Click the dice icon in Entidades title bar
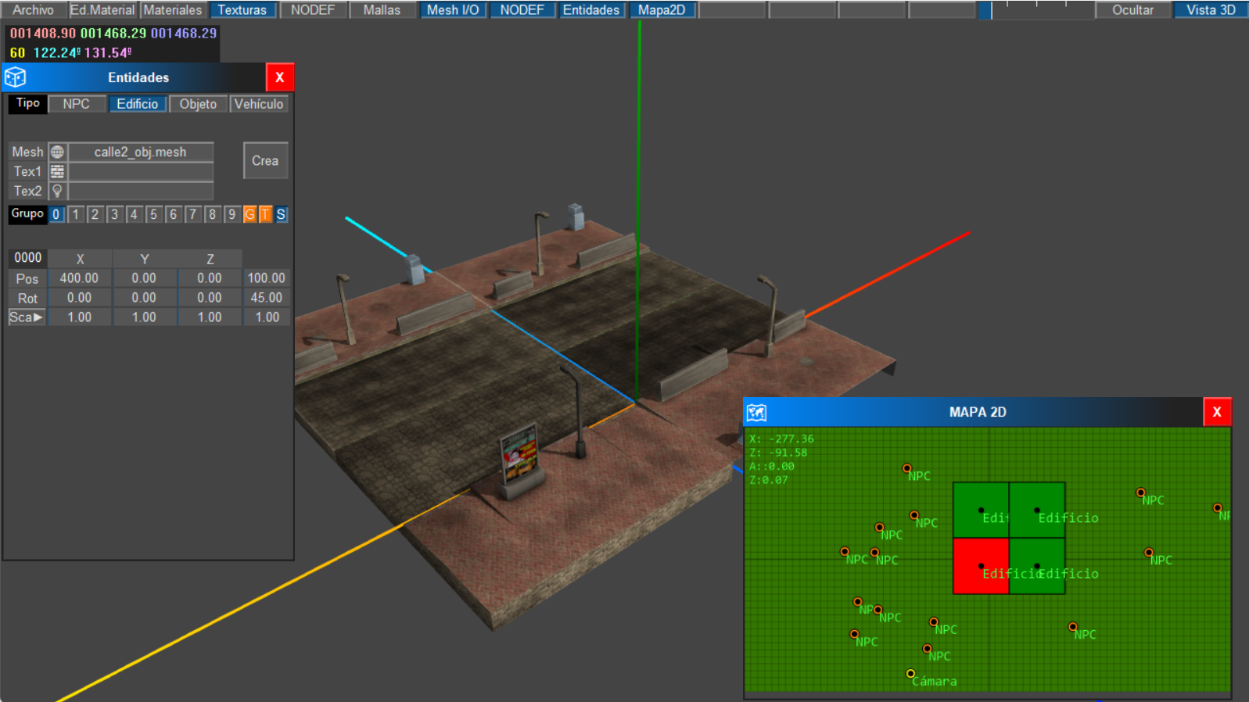This screenshot has width=1249, height=702. click(x=16, y=77)
